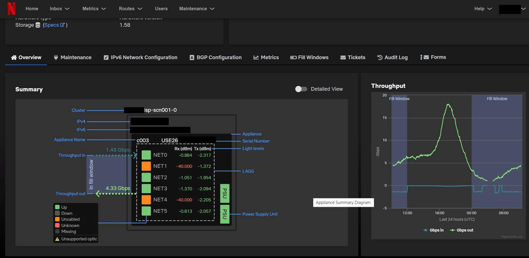Select the Overview tab

[26, 57]
